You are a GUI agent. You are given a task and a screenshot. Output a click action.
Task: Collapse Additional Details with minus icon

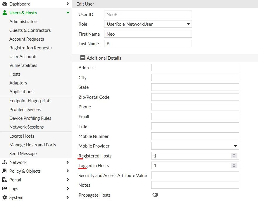coord(82,58)
